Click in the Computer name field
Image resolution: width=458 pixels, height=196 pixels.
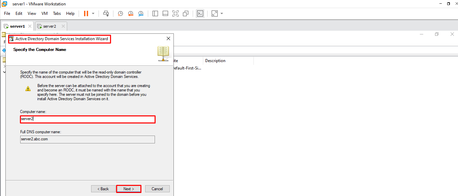pos(88,119)
